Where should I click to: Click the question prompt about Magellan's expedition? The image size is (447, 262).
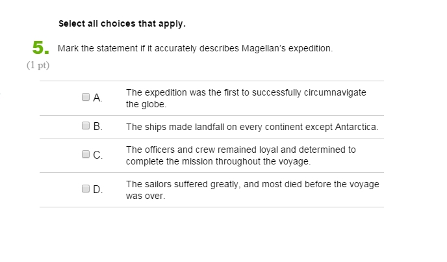point(196,48)
